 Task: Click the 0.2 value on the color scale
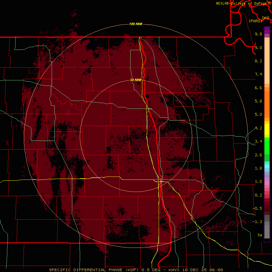258,195
